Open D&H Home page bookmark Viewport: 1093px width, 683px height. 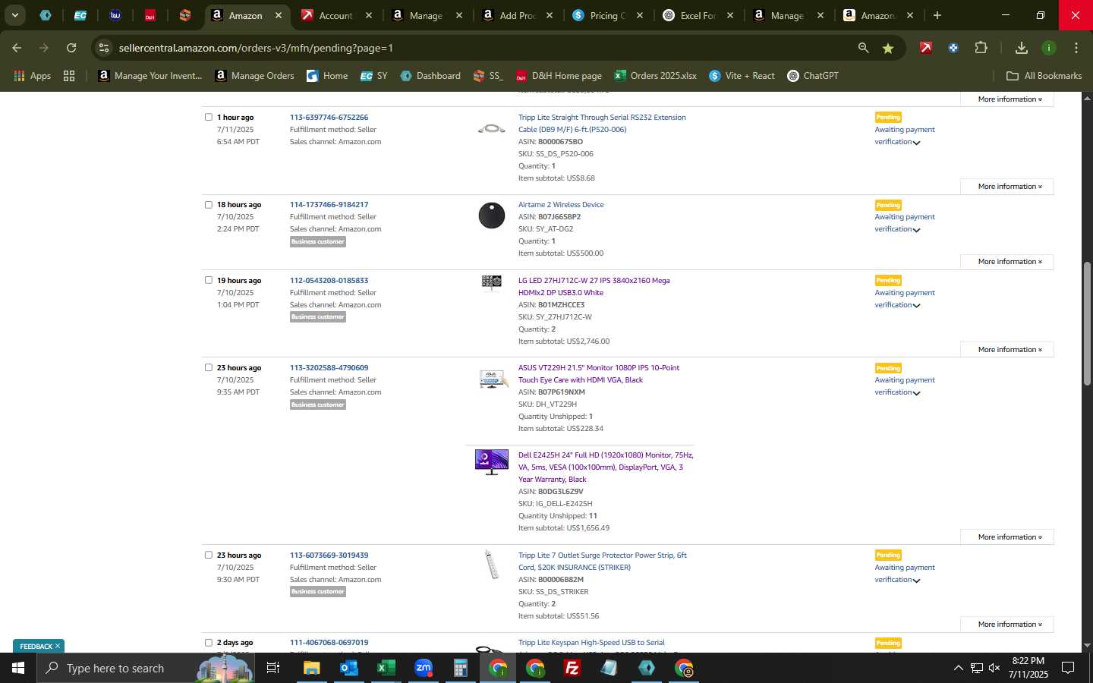[559, 76]
